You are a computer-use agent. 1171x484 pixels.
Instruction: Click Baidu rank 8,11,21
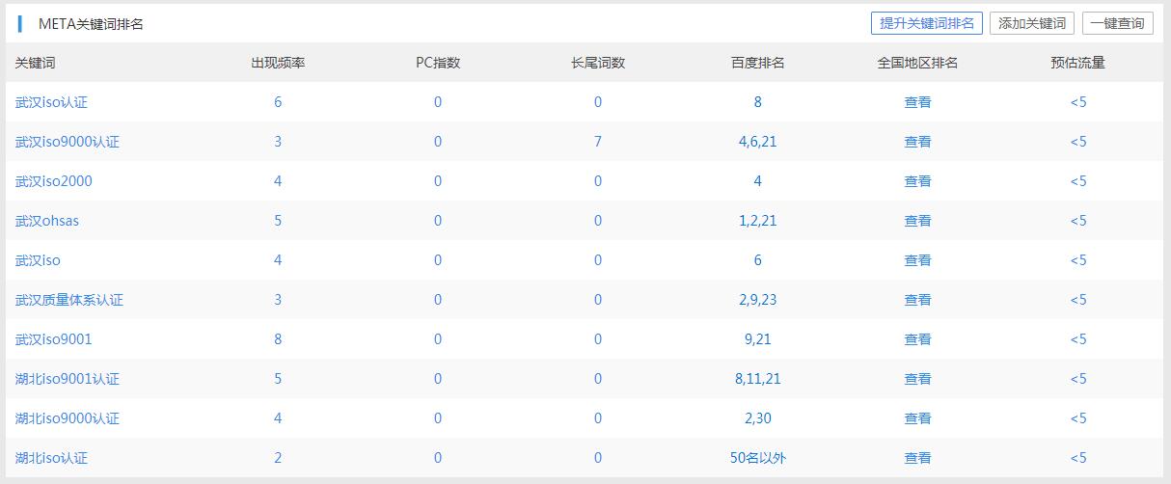coord(758,379)
